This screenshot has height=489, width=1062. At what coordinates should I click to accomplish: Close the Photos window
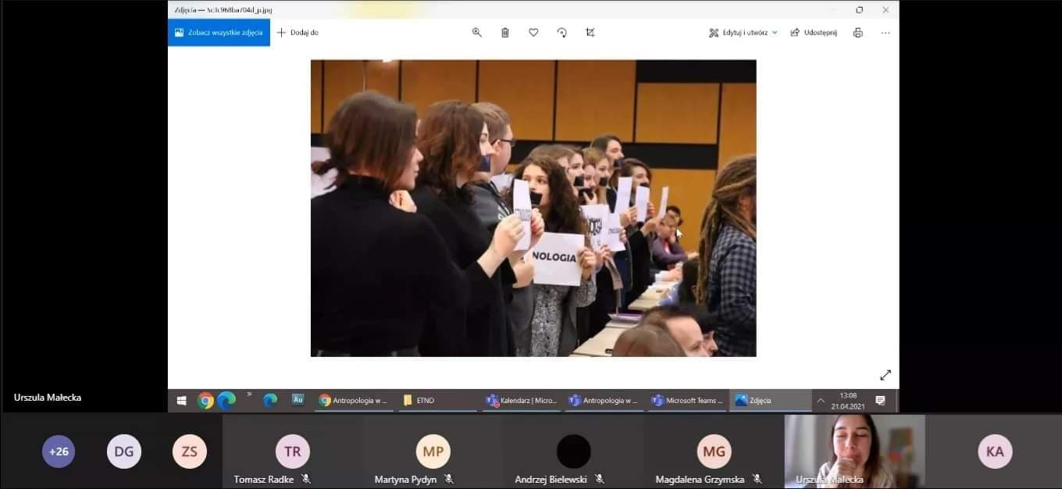click(886, 9)
